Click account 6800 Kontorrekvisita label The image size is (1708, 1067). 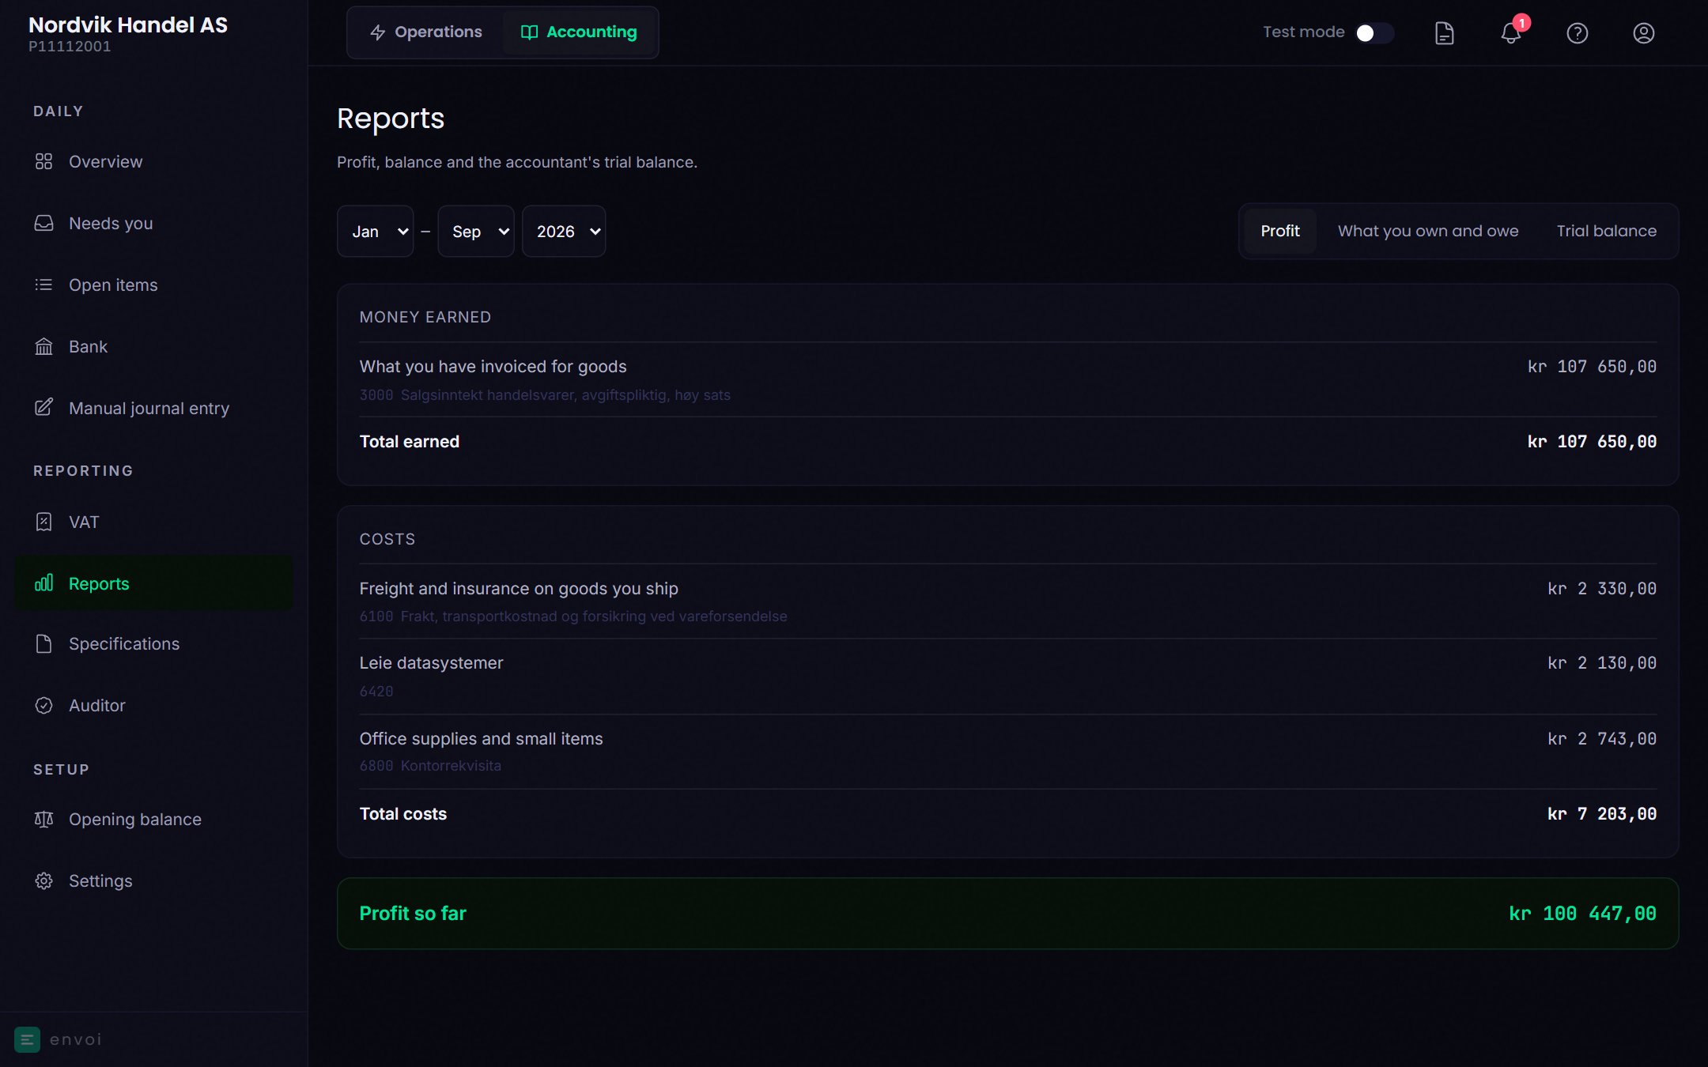click(430, 766)
